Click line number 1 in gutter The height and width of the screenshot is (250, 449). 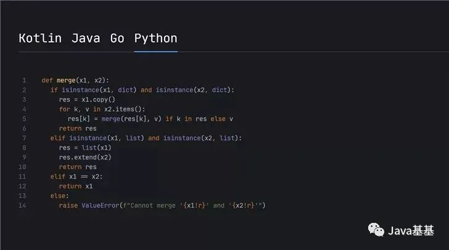pos(24,81)
